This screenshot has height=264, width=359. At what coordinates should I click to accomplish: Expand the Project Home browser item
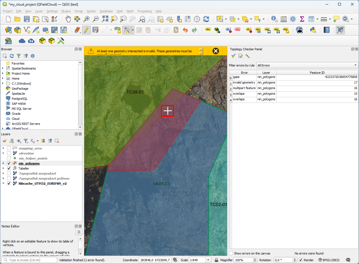click(x=3, y=73)
